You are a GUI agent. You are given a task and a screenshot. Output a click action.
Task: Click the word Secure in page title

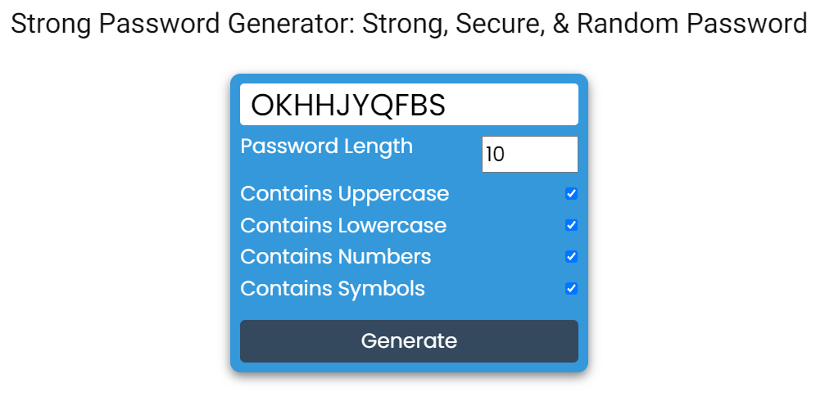(500, 25)
